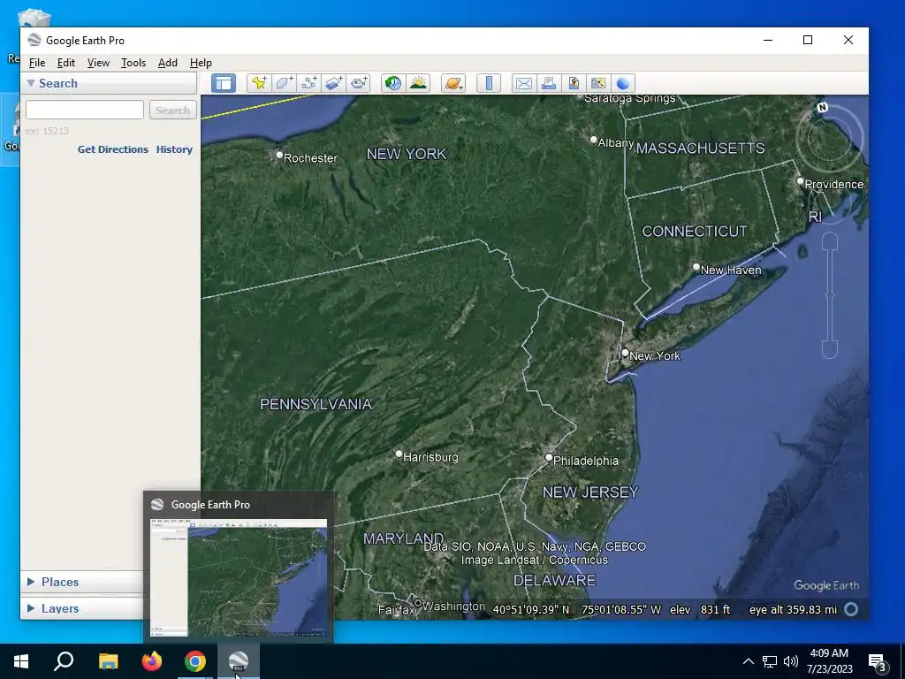Click the Philadelphia city marker

pos(549,457)
